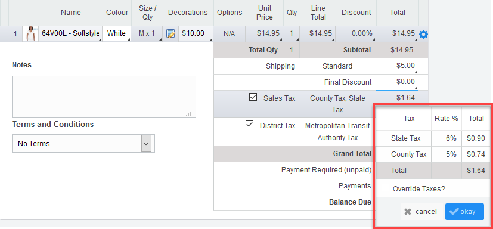Image resolution: width=493 pixels, height=229 pixels.
Task: Select the County Tax row
Action: tap(433, 154)
